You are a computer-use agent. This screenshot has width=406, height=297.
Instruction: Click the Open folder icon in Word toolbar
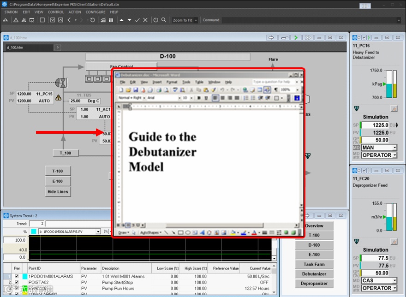point(128,90)
